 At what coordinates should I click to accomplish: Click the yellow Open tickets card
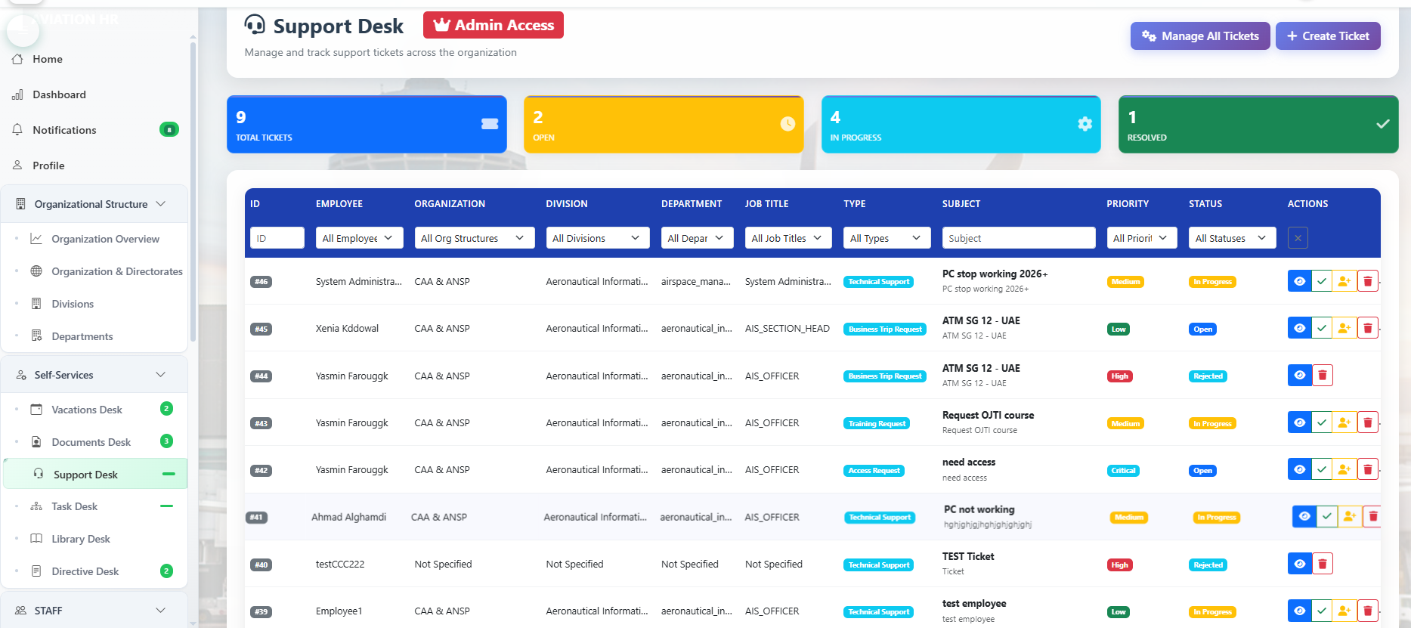[x=663, y=125]
